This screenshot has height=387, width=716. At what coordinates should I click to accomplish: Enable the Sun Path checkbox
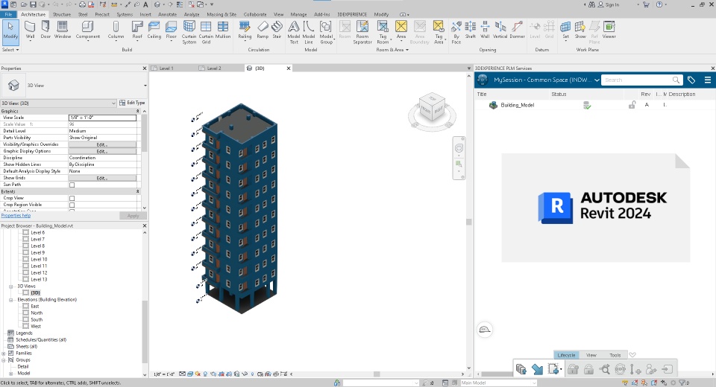(72, 185)
